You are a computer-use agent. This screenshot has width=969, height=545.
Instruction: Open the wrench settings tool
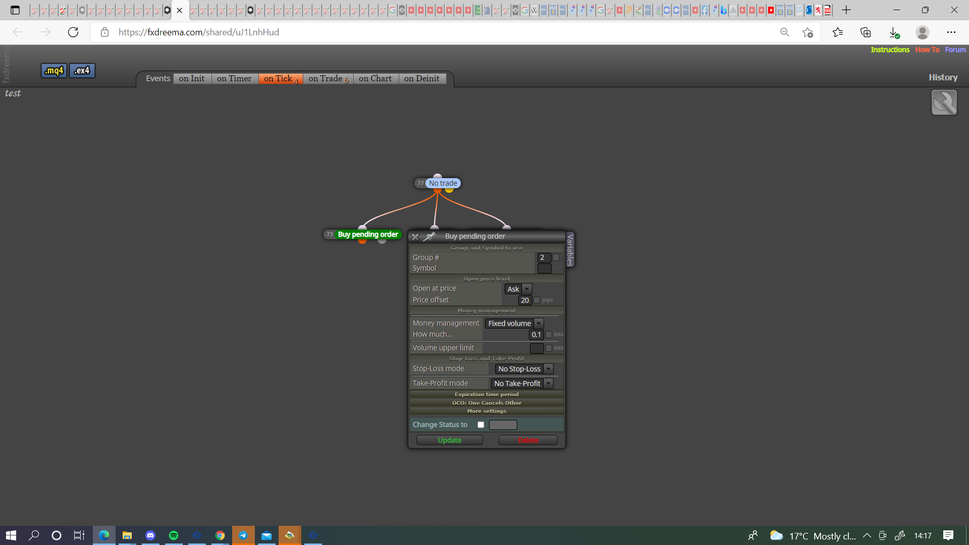click(944, 102)
